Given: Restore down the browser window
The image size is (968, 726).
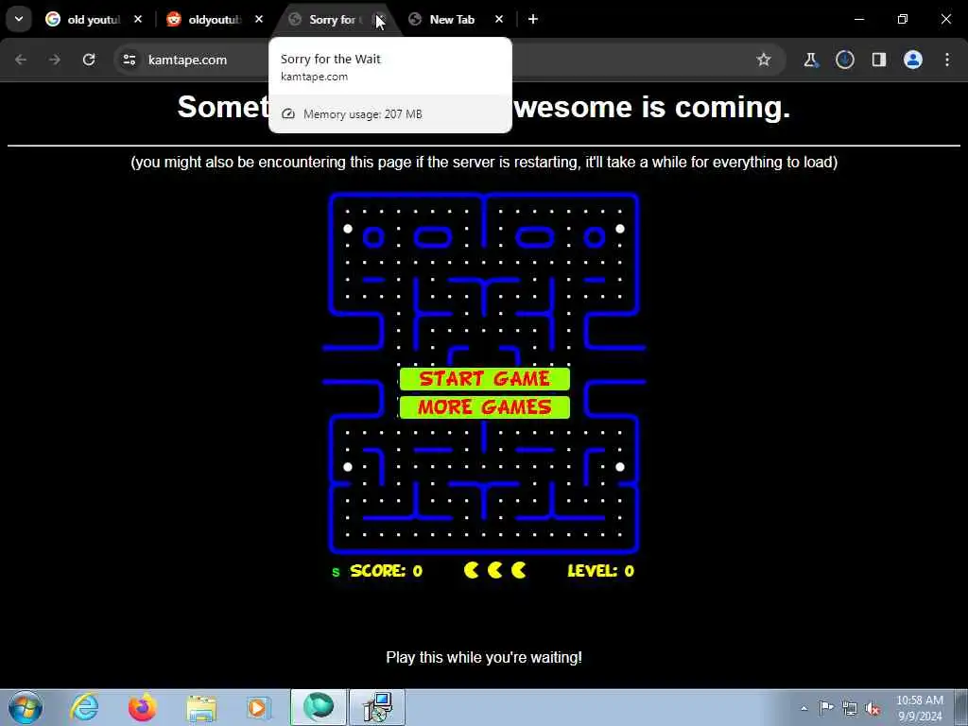Looking at the screenshot, I should (x=903, y=19).
